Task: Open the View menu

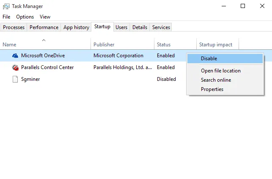Action: pyautogui.click(x=45, y=17)
